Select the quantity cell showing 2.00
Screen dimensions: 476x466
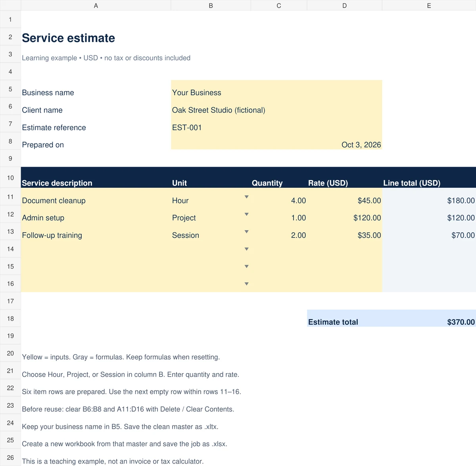[279, 231]
